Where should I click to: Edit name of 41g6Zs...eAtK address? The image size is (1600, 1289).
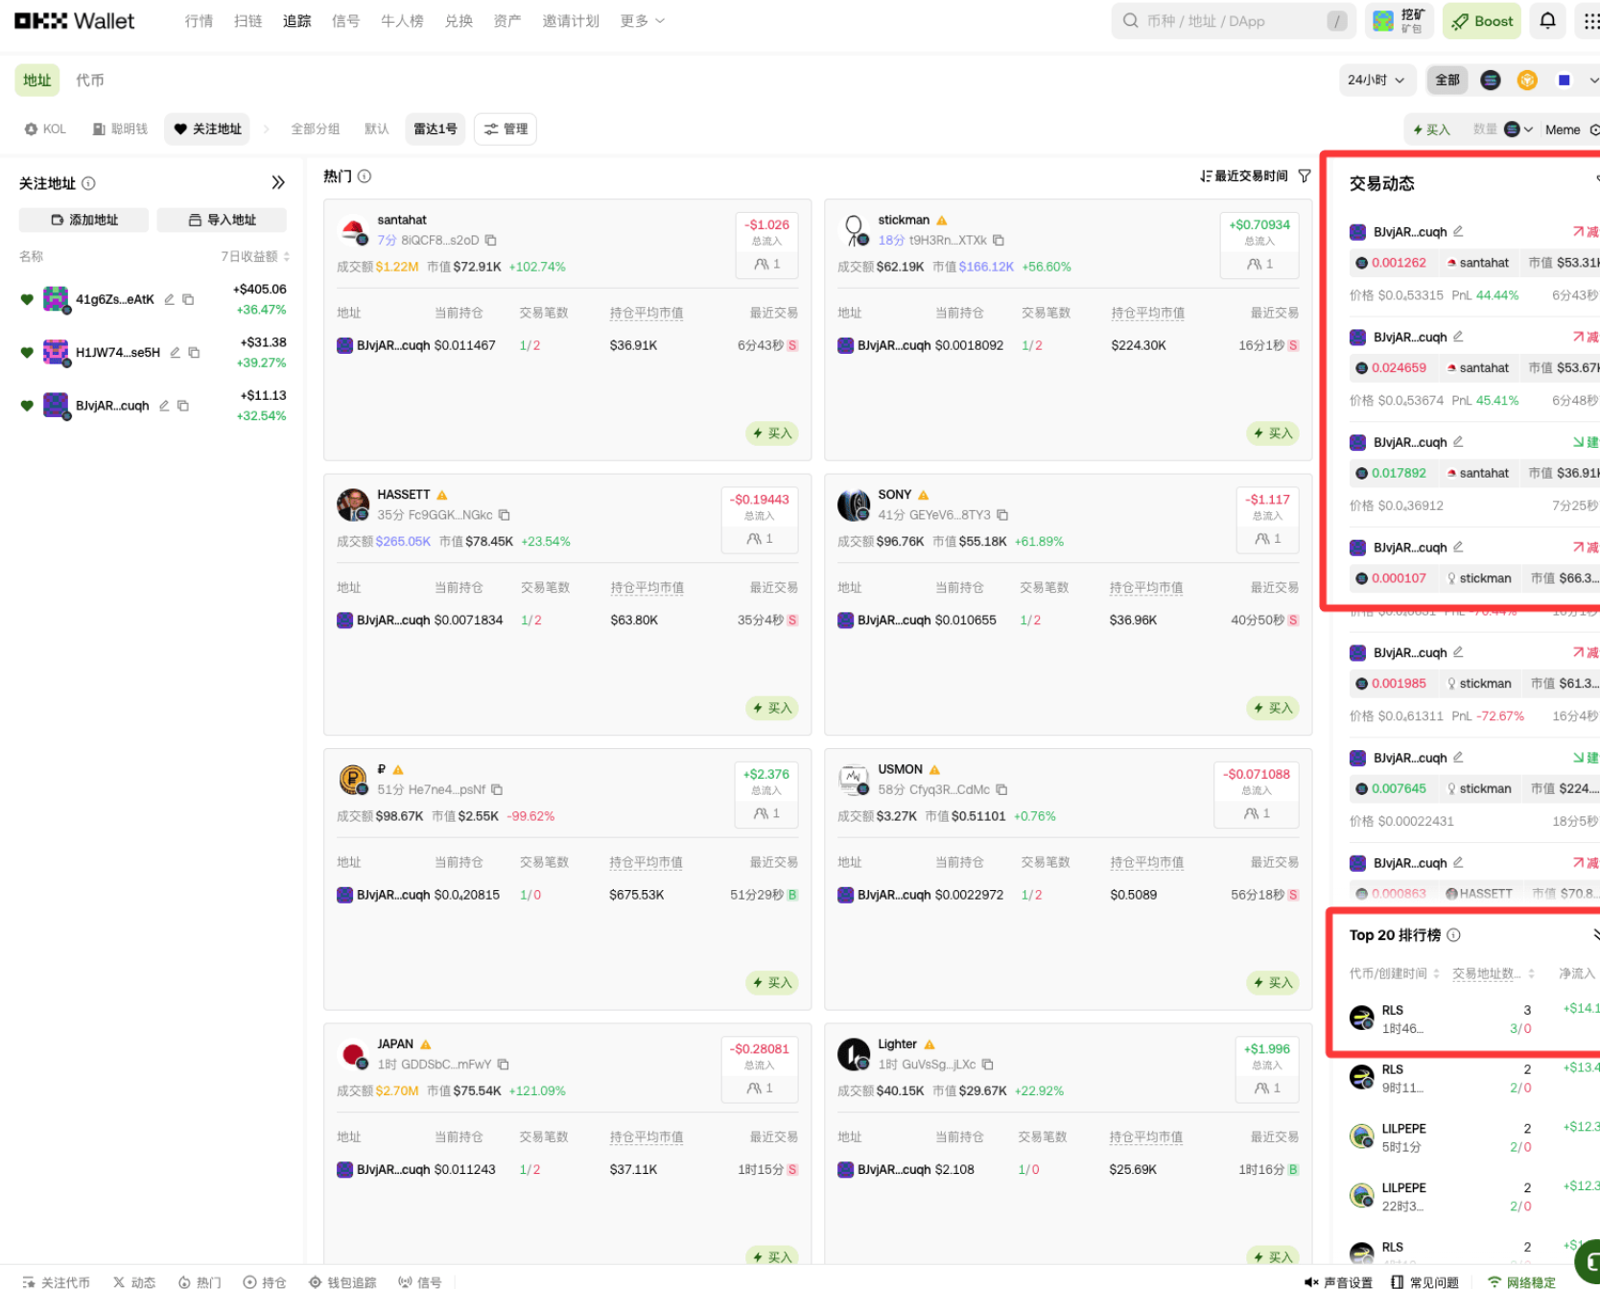pos(170,299)
